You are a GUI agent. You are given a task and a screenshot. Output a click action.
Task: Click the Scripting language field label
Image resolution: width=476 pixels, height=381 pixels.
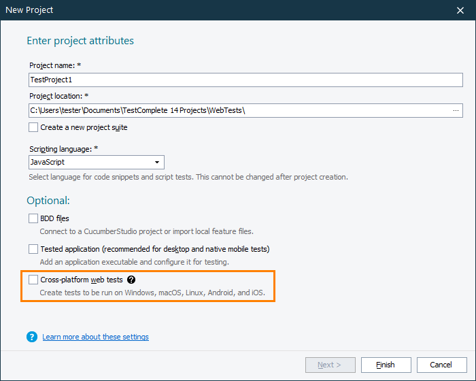(x=63, y=148)
